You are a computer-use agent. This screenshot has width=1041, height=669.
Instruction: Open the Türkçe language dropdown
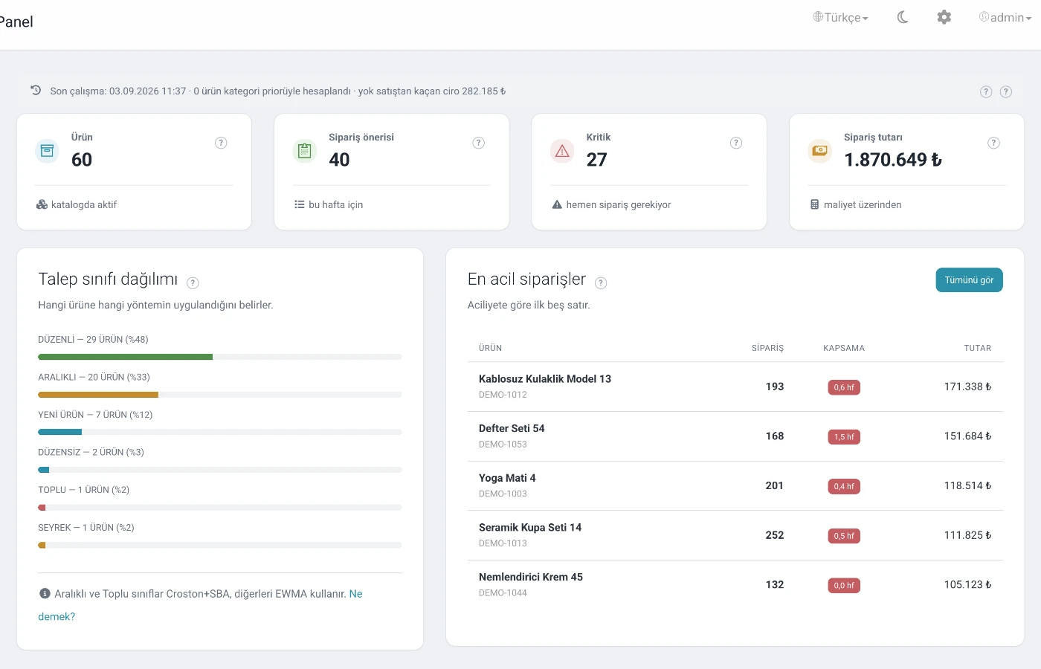point(840,17)
